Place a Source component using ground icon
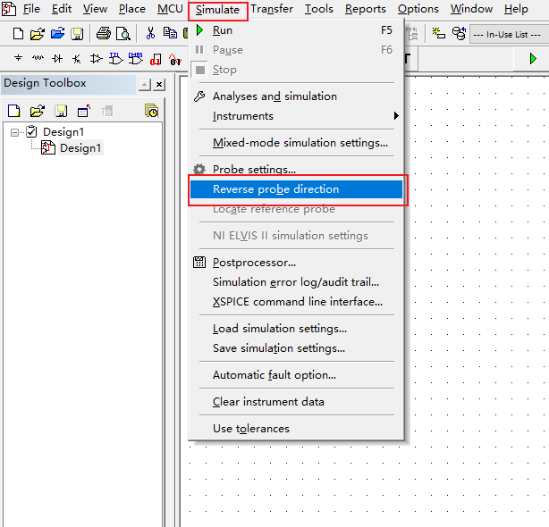This screenshot has height=527, width=549. point(18,58)
